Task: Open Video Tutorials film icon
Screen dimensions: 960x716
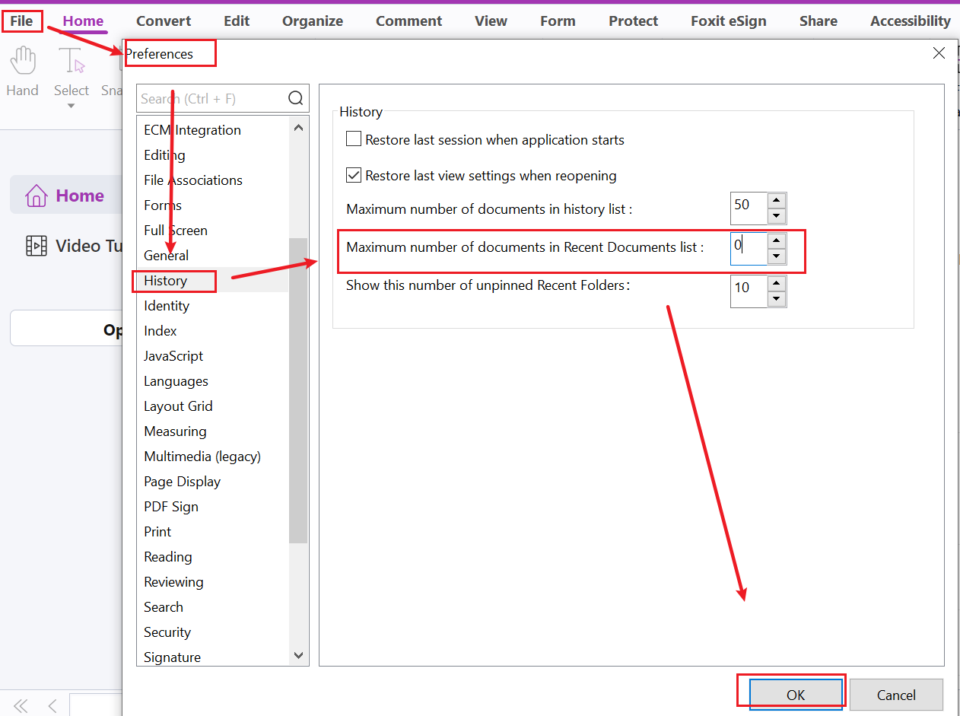Action: [x=36, y=246]
